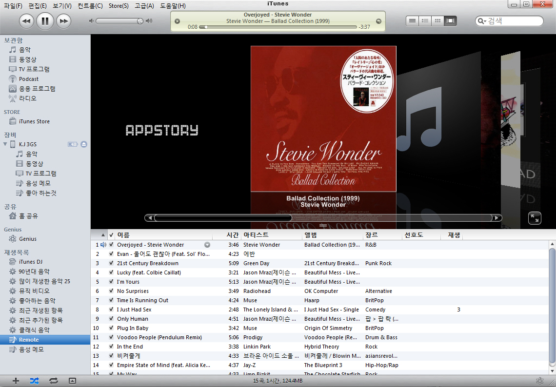Open the Overjoyed track options arrow
This screenshot has width=556, height=387.
(x=207, y=245)
